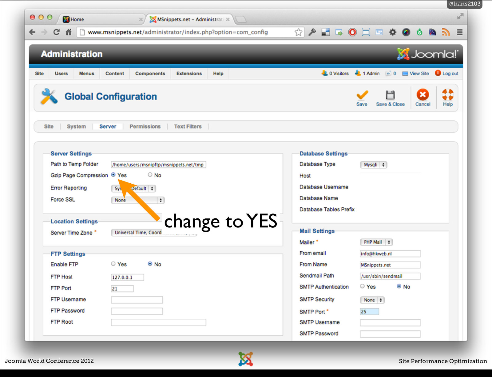Screen dimensions: 492x379
Task: Open the Content menu
Action: click(115, 74)
